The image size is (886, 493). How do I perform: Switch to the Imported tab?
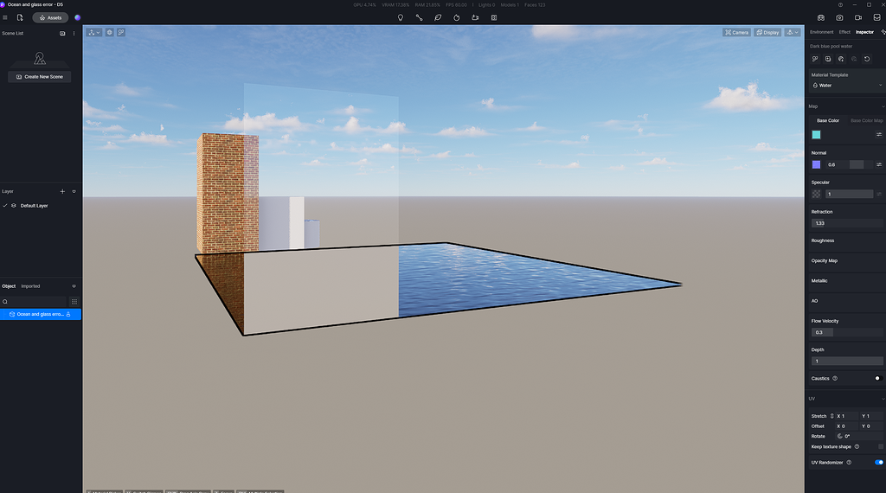tap(30, 286)
